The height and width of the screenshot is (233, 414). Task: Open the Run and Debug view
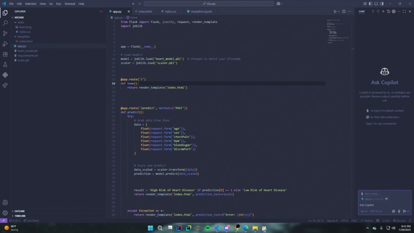5,44
